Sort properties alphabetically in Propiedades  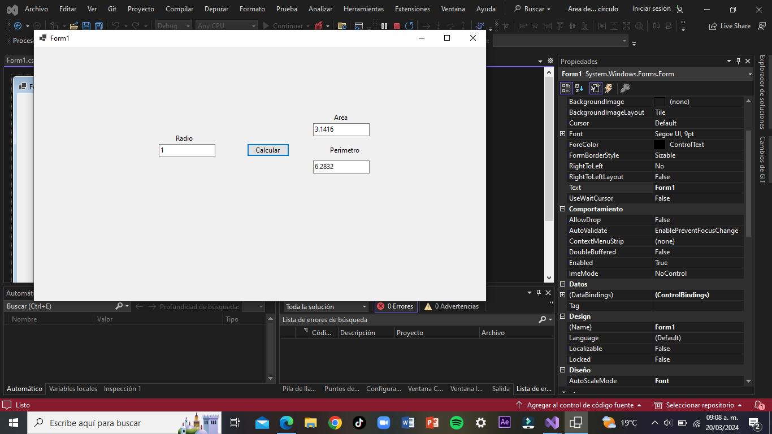(x=579, y=88)
